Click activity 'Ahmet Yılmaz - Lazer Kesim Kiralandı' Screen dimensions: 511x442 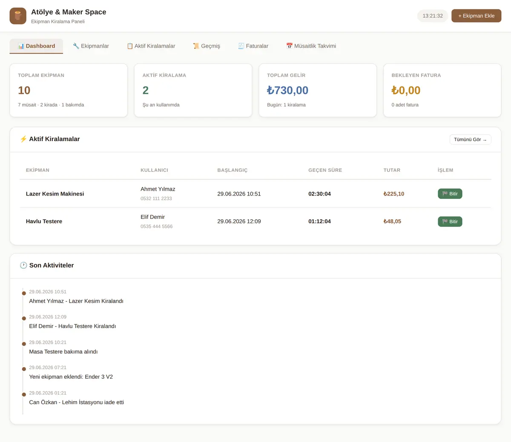pyautogui.click(x=76, y=301)
